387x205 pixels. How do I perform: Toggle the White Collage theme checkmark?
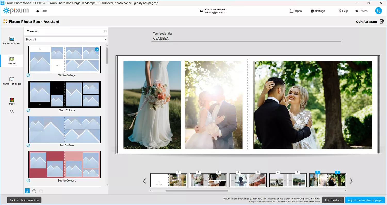(x=97, y=49)
